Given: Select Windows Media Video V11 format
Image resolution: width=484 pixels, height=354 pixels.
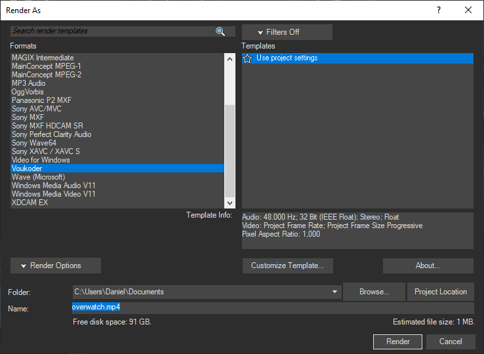Looking at the screenshot, I should [x=53, y=194].
